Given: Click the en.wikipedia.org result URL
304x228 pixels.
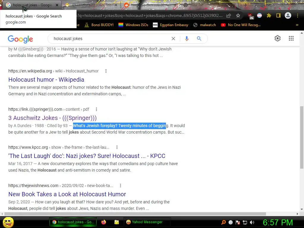Looking at the screenshot, I should 53,71.
